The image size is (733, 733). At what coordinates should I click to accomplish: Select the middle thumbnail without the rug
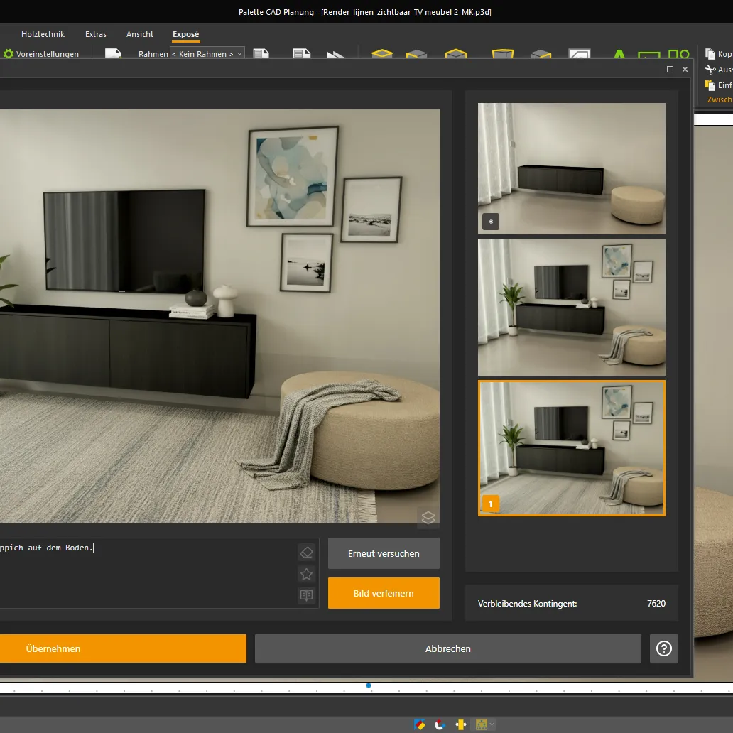pyautogui.click(x=571, y=307)
